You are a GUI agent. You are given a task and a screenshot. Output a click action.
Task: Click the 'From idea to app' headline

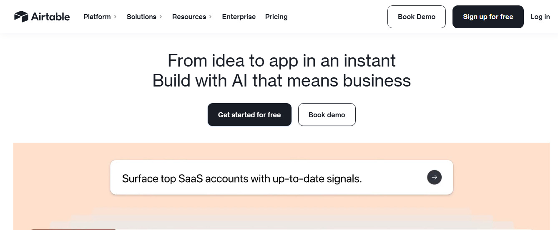282,61
